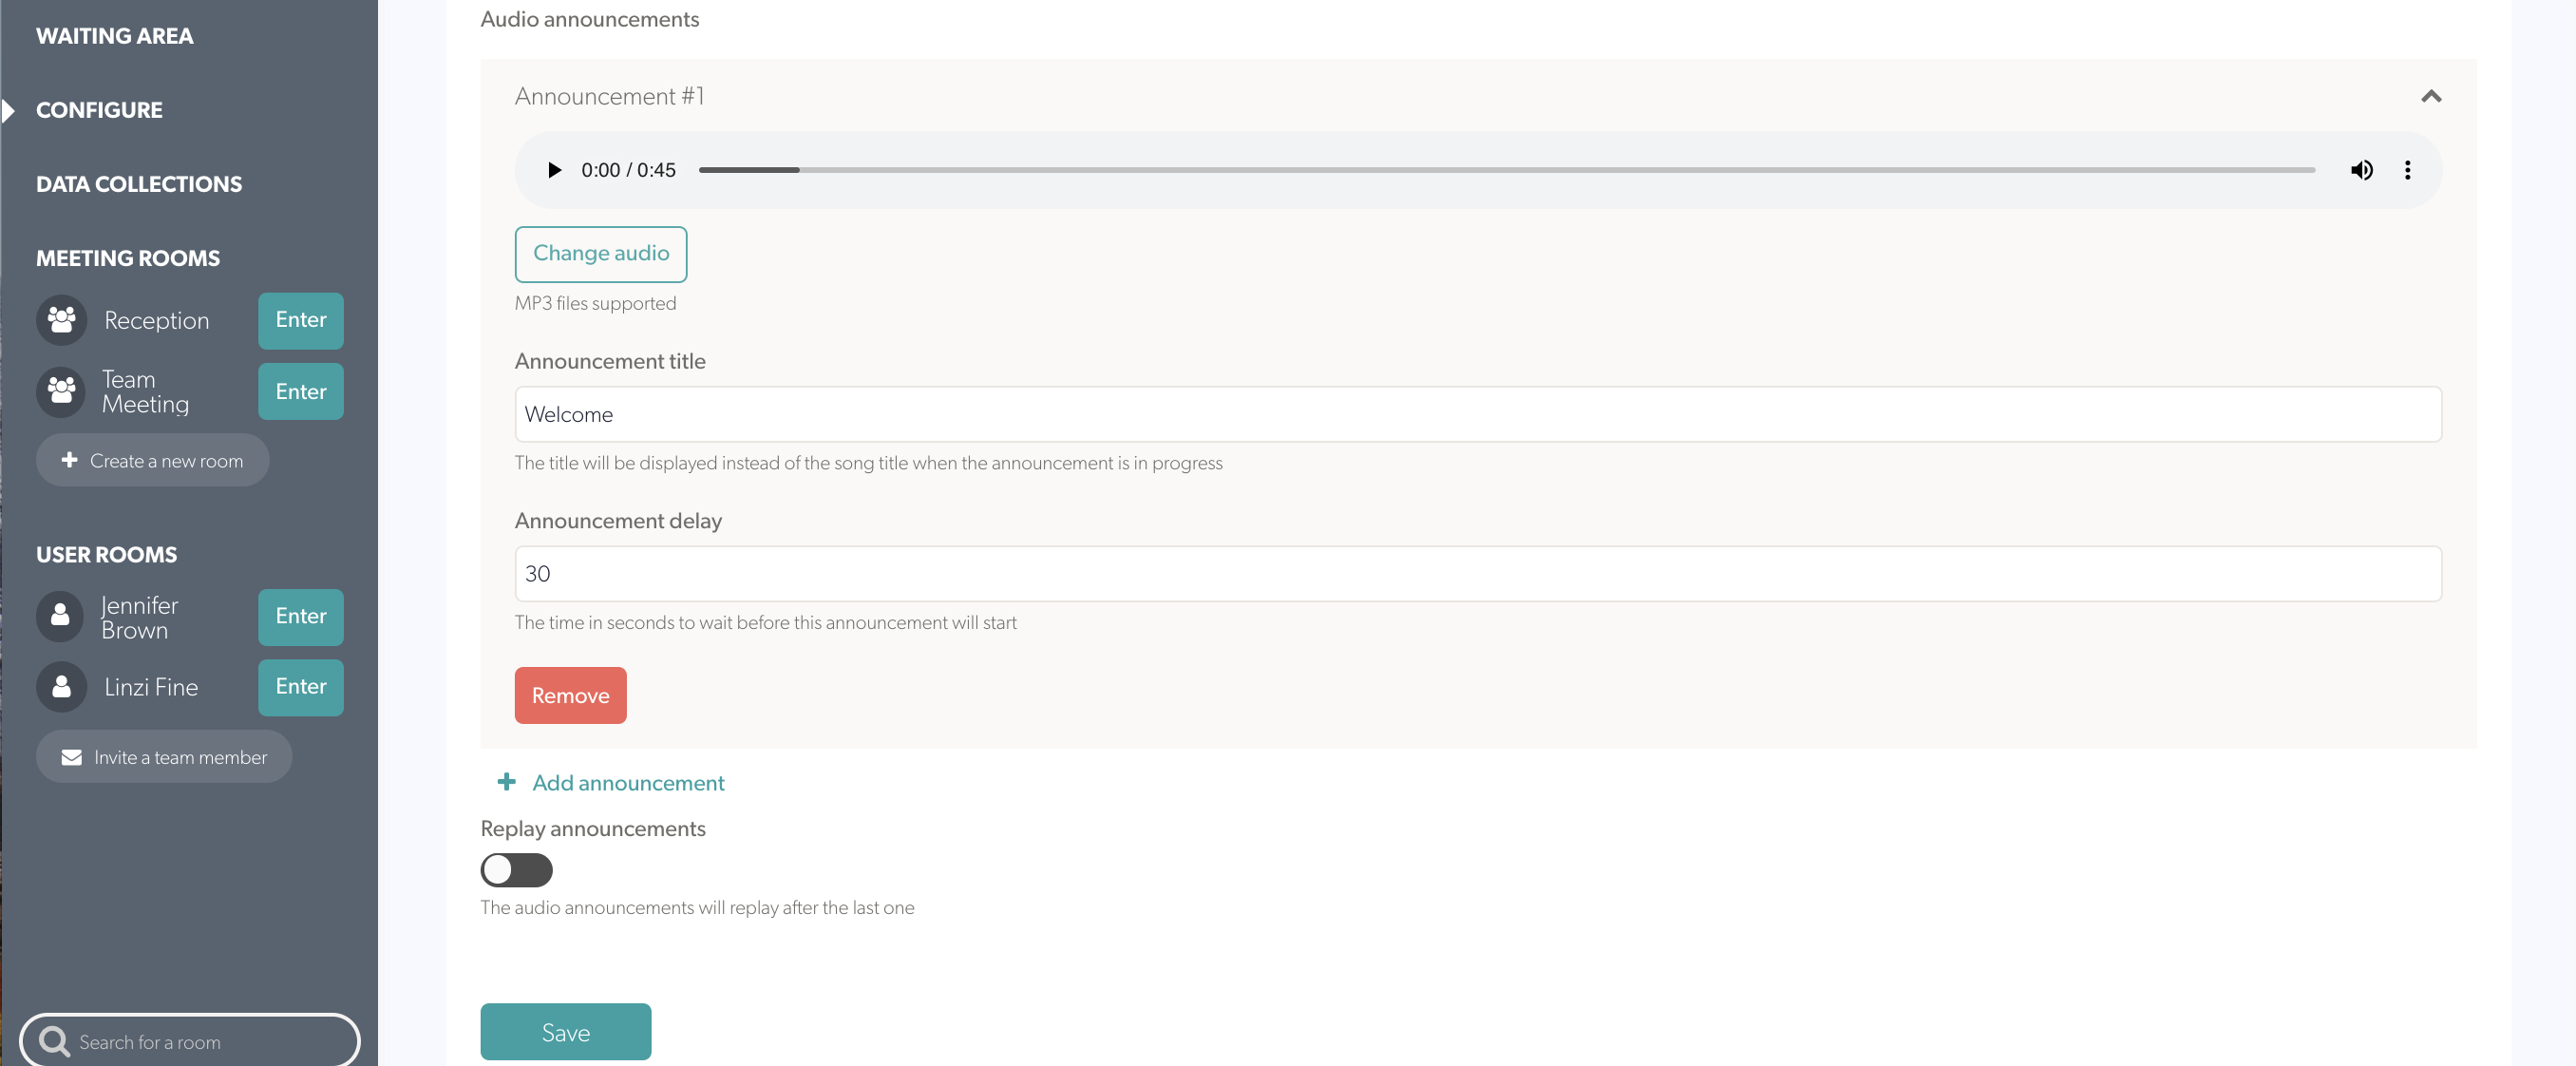Click the Audio announcements heading
The image size is (2576, 1066).
pos(589,19)
